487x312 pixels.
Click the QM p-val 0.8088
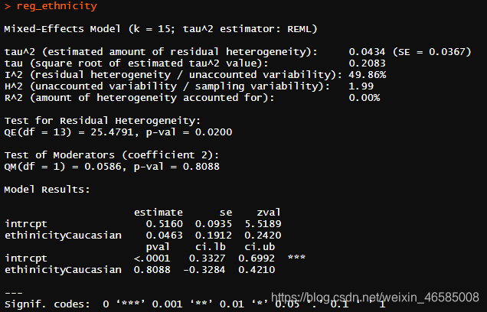(201, 167)
